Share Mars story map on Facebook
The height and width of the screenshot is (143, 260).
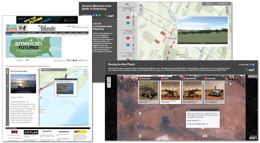click(x=251, y=65)
